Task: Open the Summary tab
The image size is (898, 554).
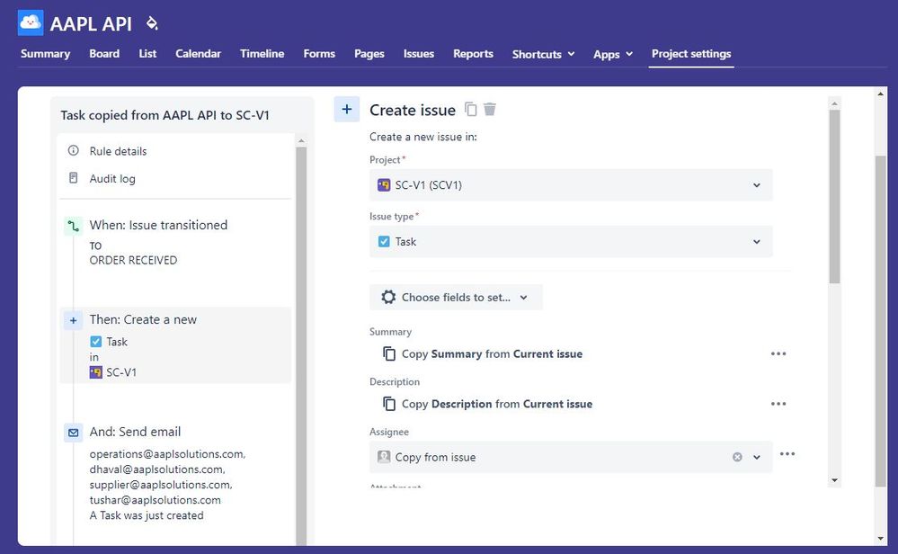Action: coord(45,53)
